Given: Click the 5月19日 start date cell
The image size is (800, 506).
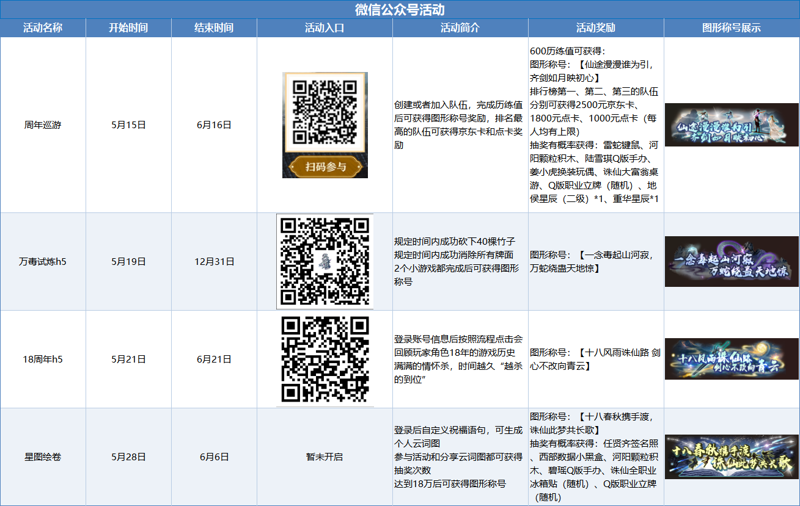Looking at the screenshot, I should click(x=128, y=261).
